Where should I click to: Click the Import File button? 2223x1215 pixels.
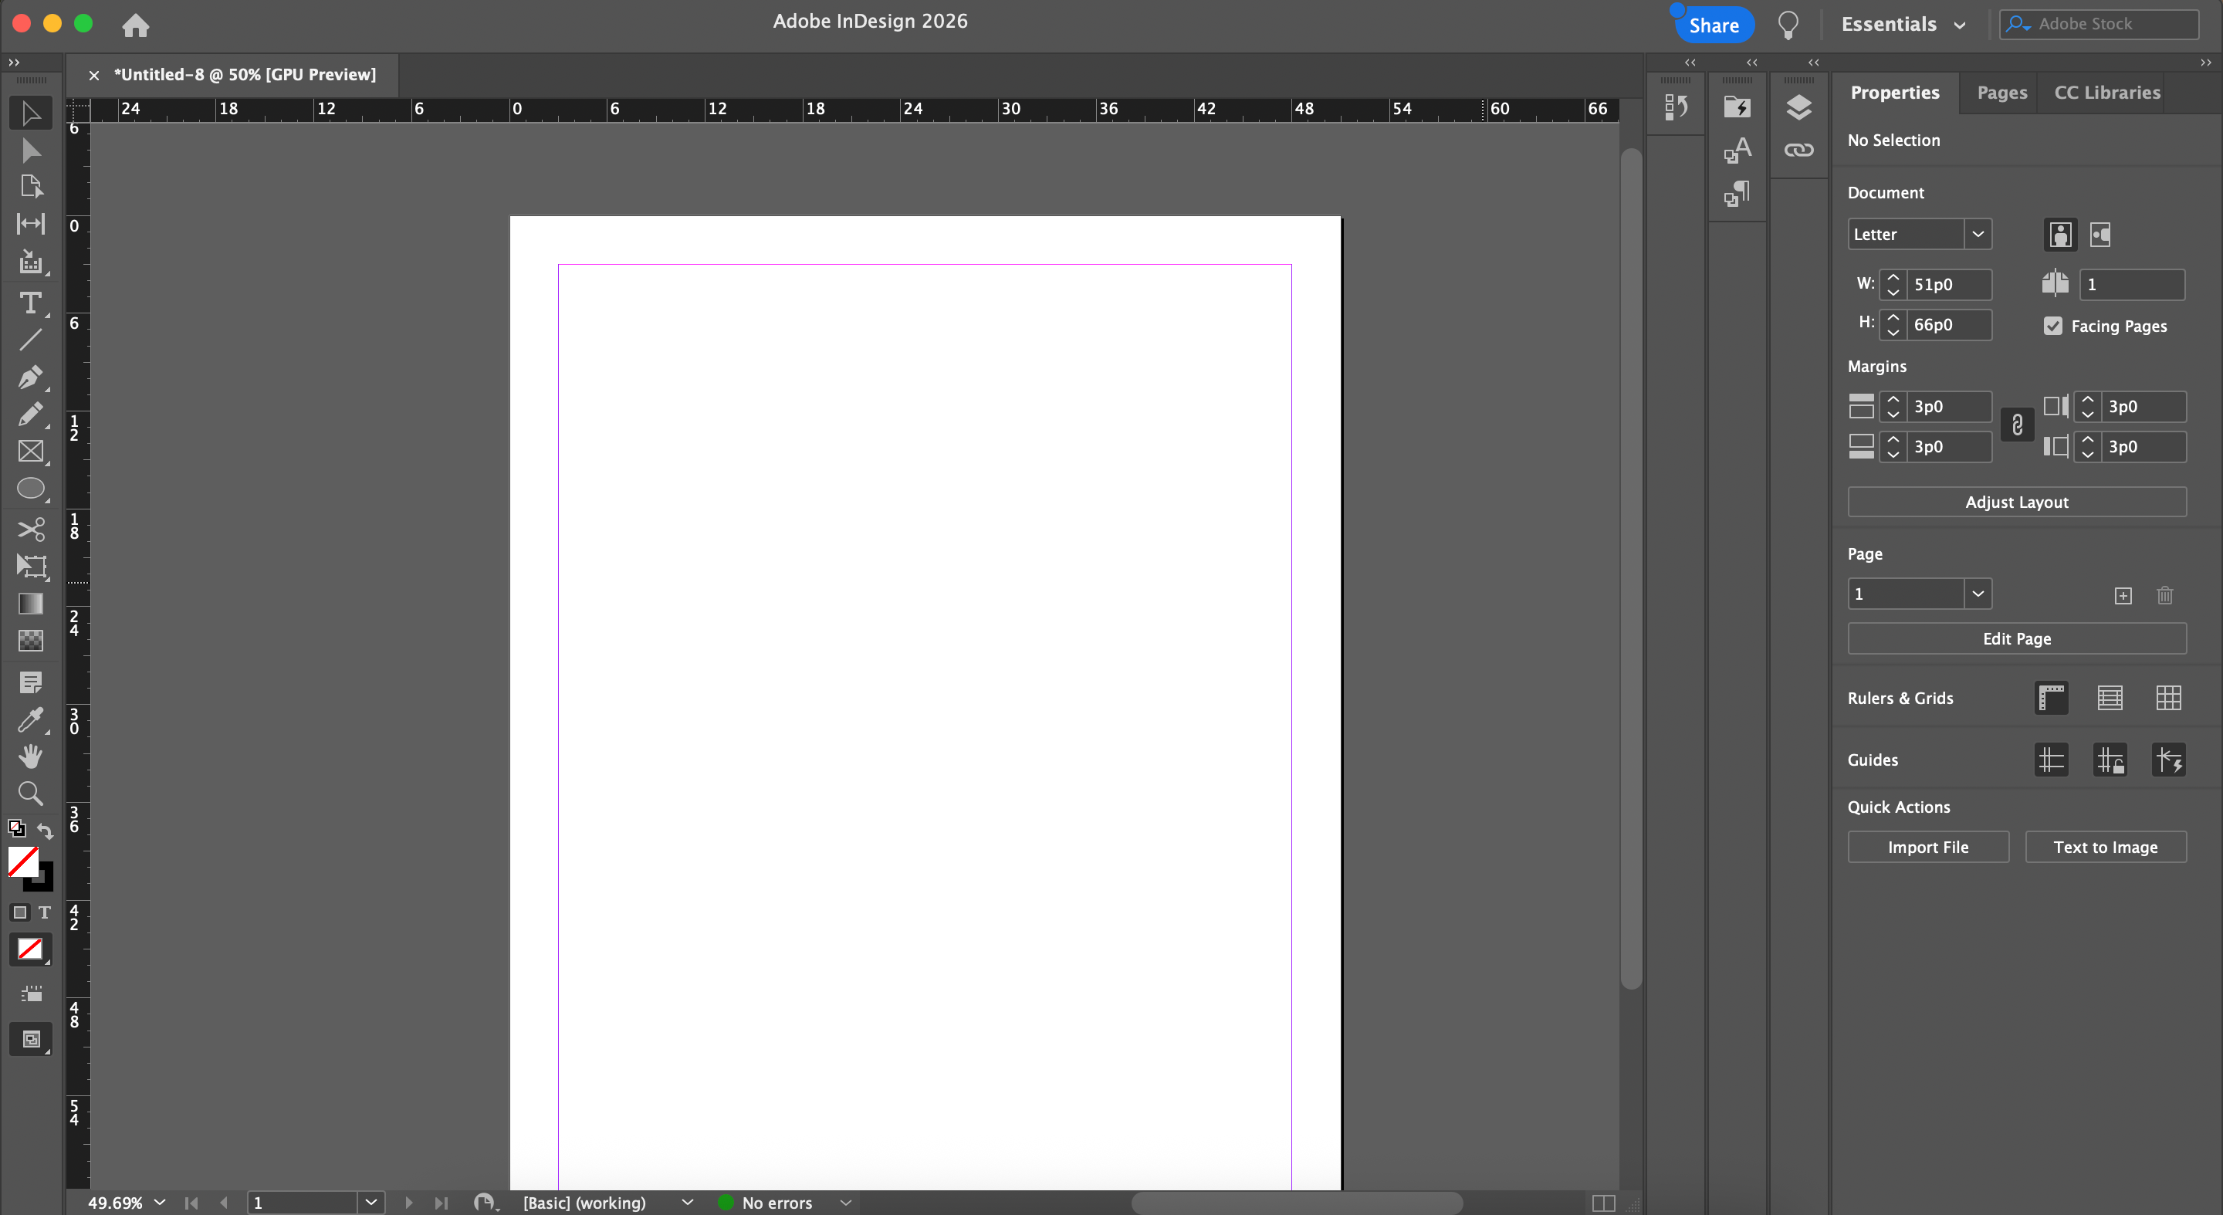[x=1927, y=848]
